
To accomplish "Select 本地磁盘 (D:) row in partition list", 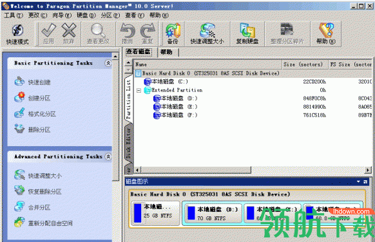I will click(x=253, y=98).
